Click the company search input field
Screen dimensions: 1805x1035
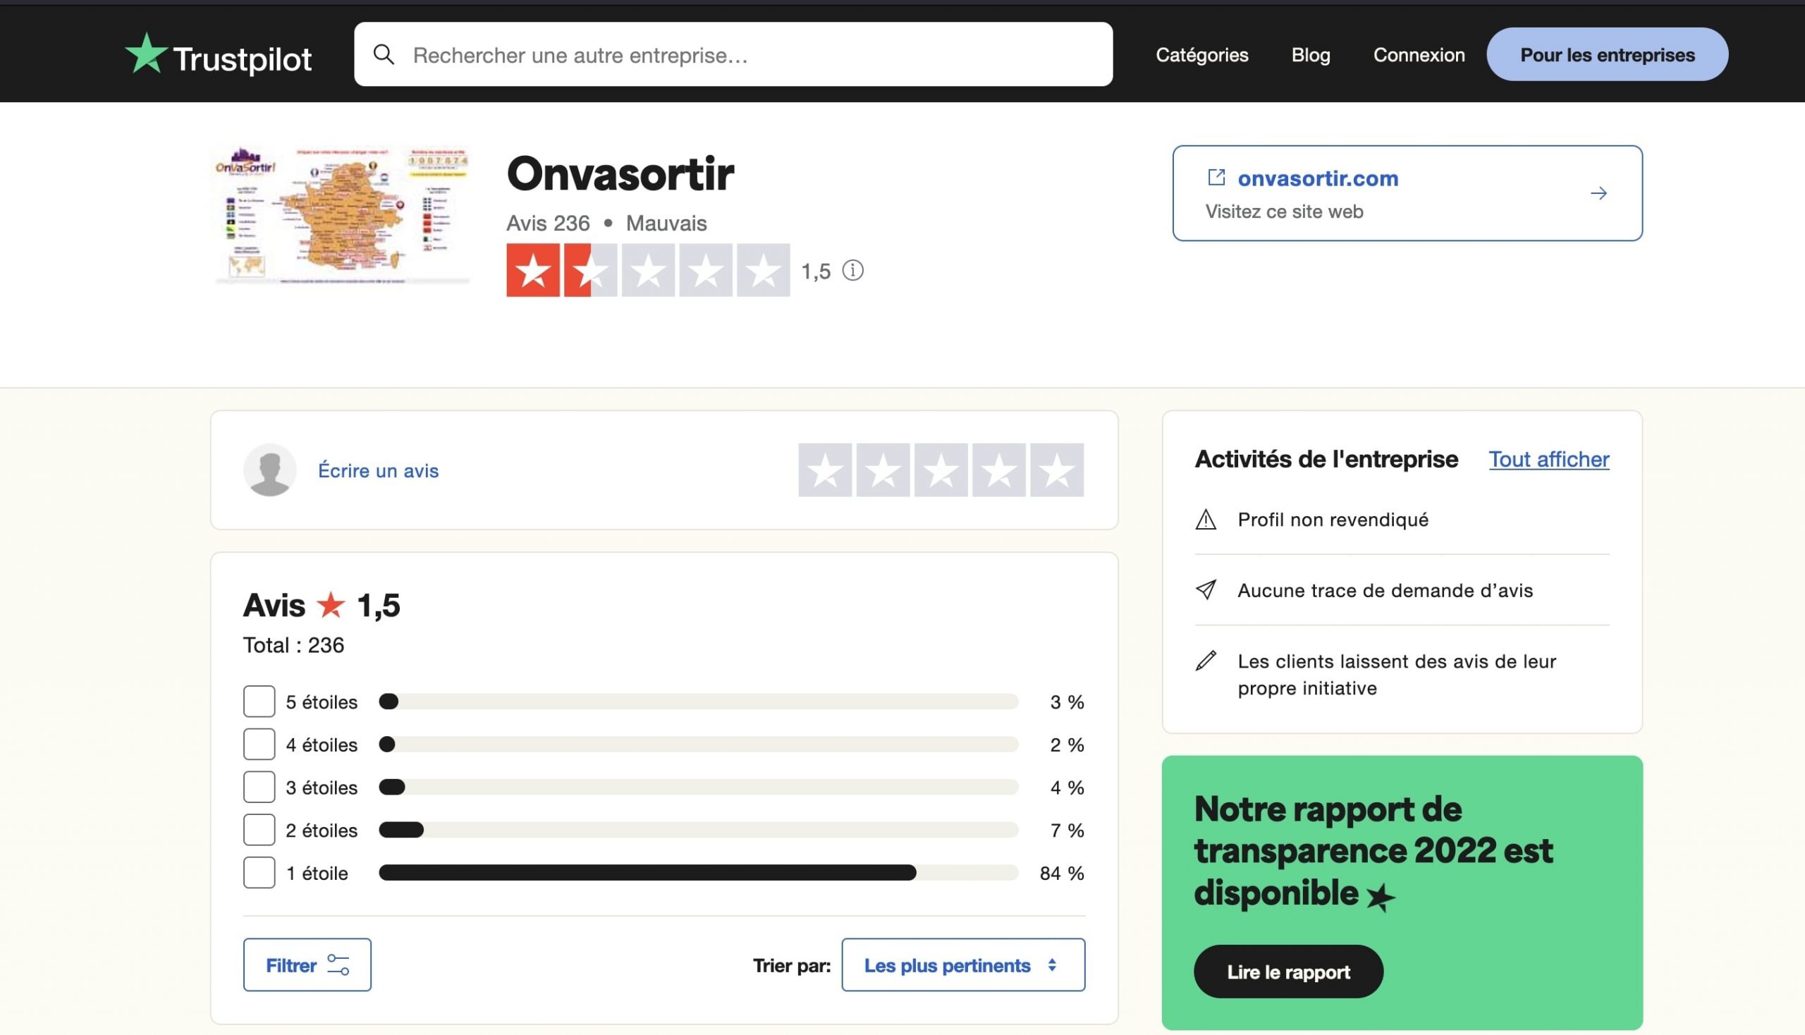[x=711, y=55]
